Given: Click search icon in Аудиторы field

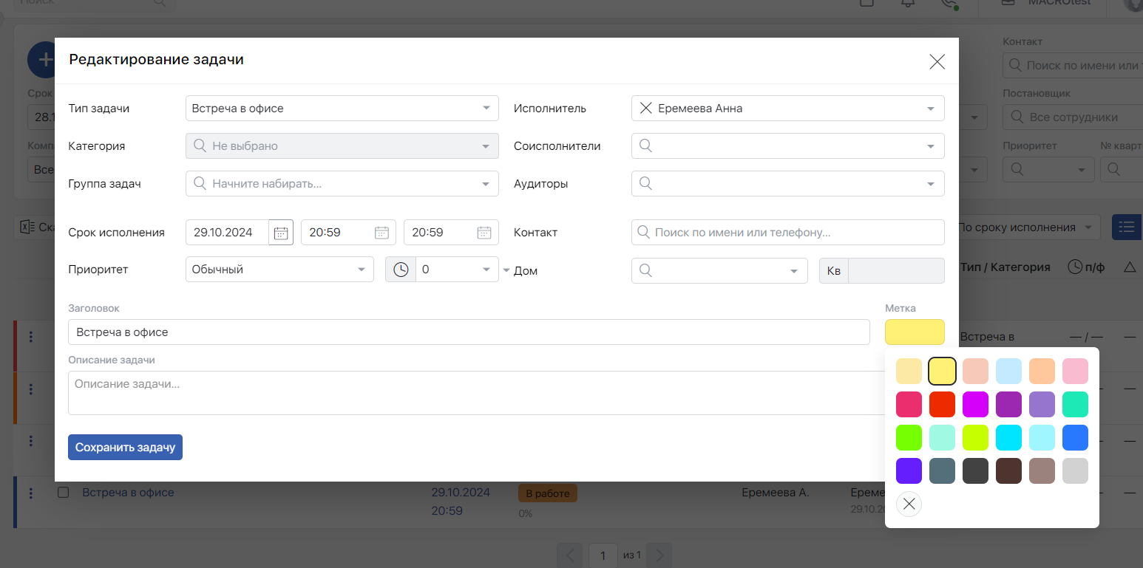Looking at the screenshot, I should [x=645, y=184].
